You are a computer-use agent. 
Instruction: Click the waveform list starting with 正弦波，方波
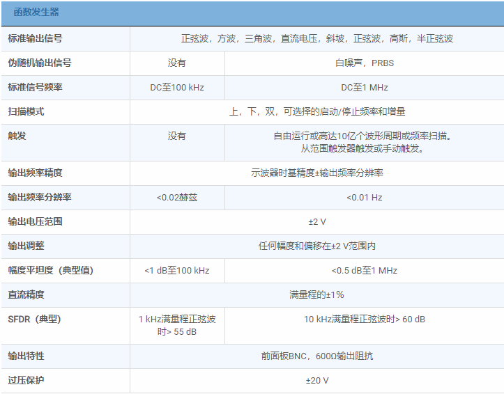point(316,38)
